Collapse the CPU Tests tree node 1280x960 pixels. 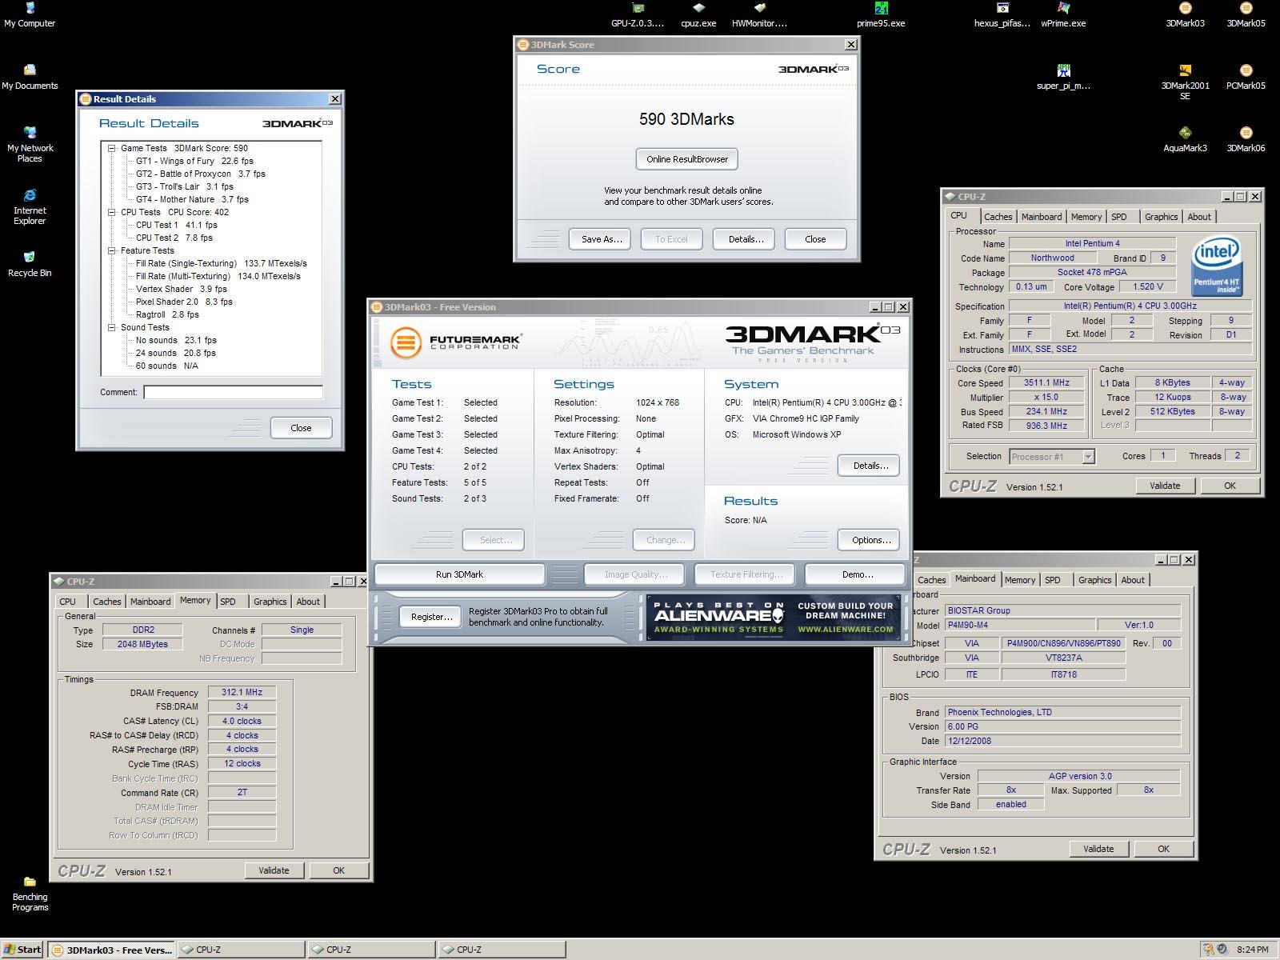click(x=112, y=212)
